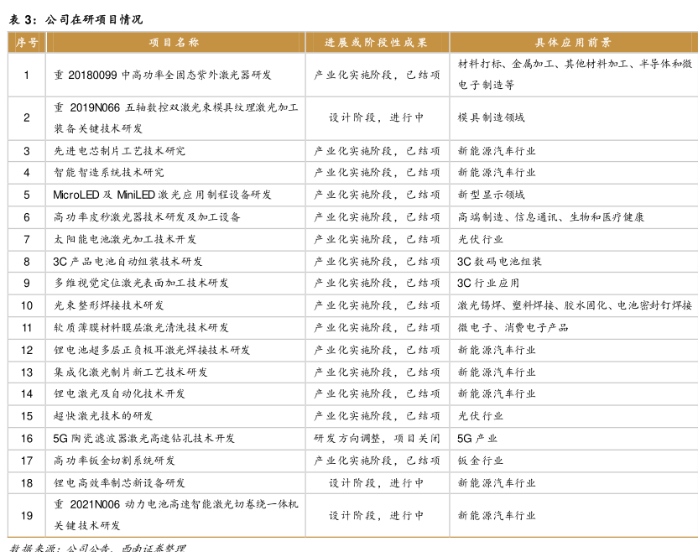This screenshot has height=552, width=698.
Task: Click '产业化实施阶段，已结项' in row 17
Action: coord(377,461)
